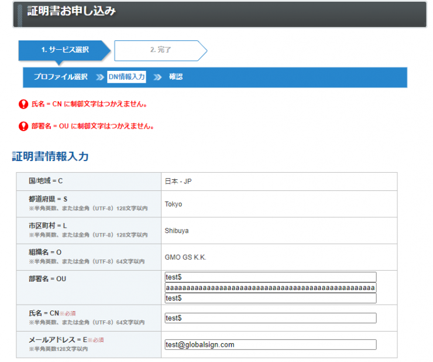
Task: Click the error icon beside the OU message
Action: (x=23, y=127)
